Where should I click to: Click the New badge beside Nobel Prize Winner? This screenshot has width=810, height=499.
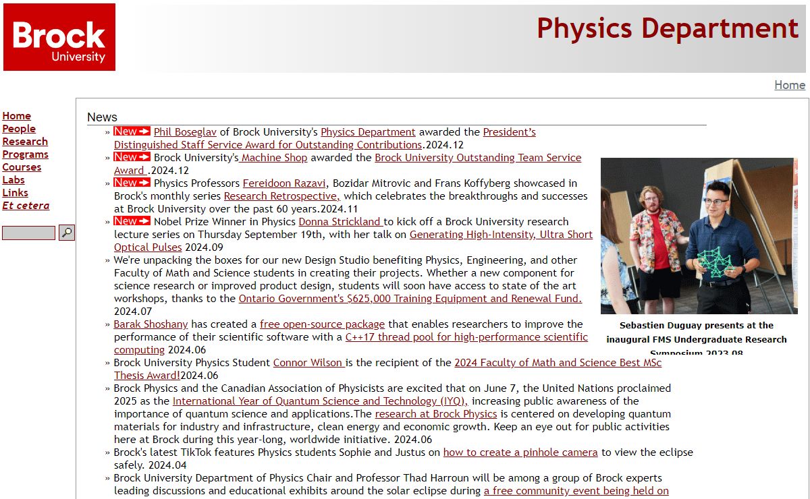(x=132, y=221)
